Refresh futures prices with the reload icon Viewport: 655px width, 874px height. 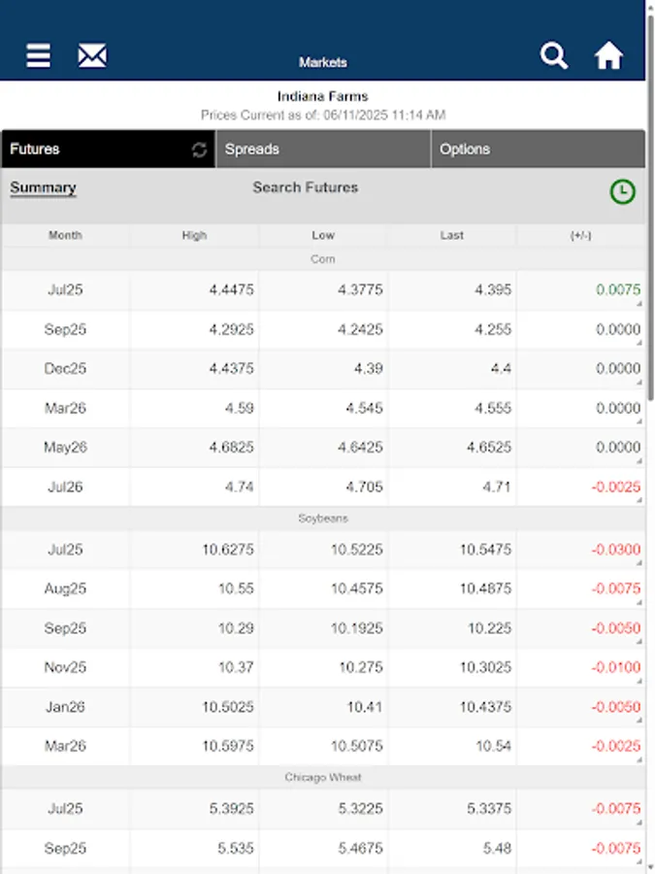(x=197, y=149)
